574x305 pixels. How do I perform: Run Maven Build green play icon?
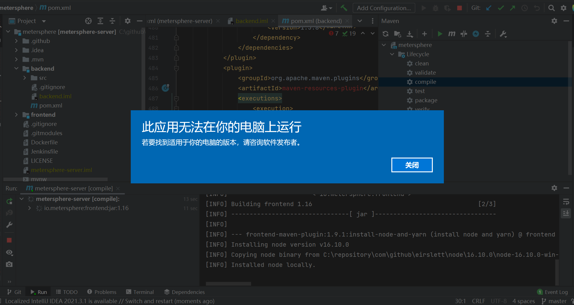[x=440, y=34]
